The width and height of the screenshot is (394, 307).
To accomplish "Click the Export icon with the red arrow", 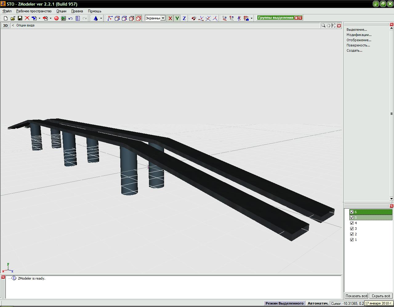I will pos(45,18).
